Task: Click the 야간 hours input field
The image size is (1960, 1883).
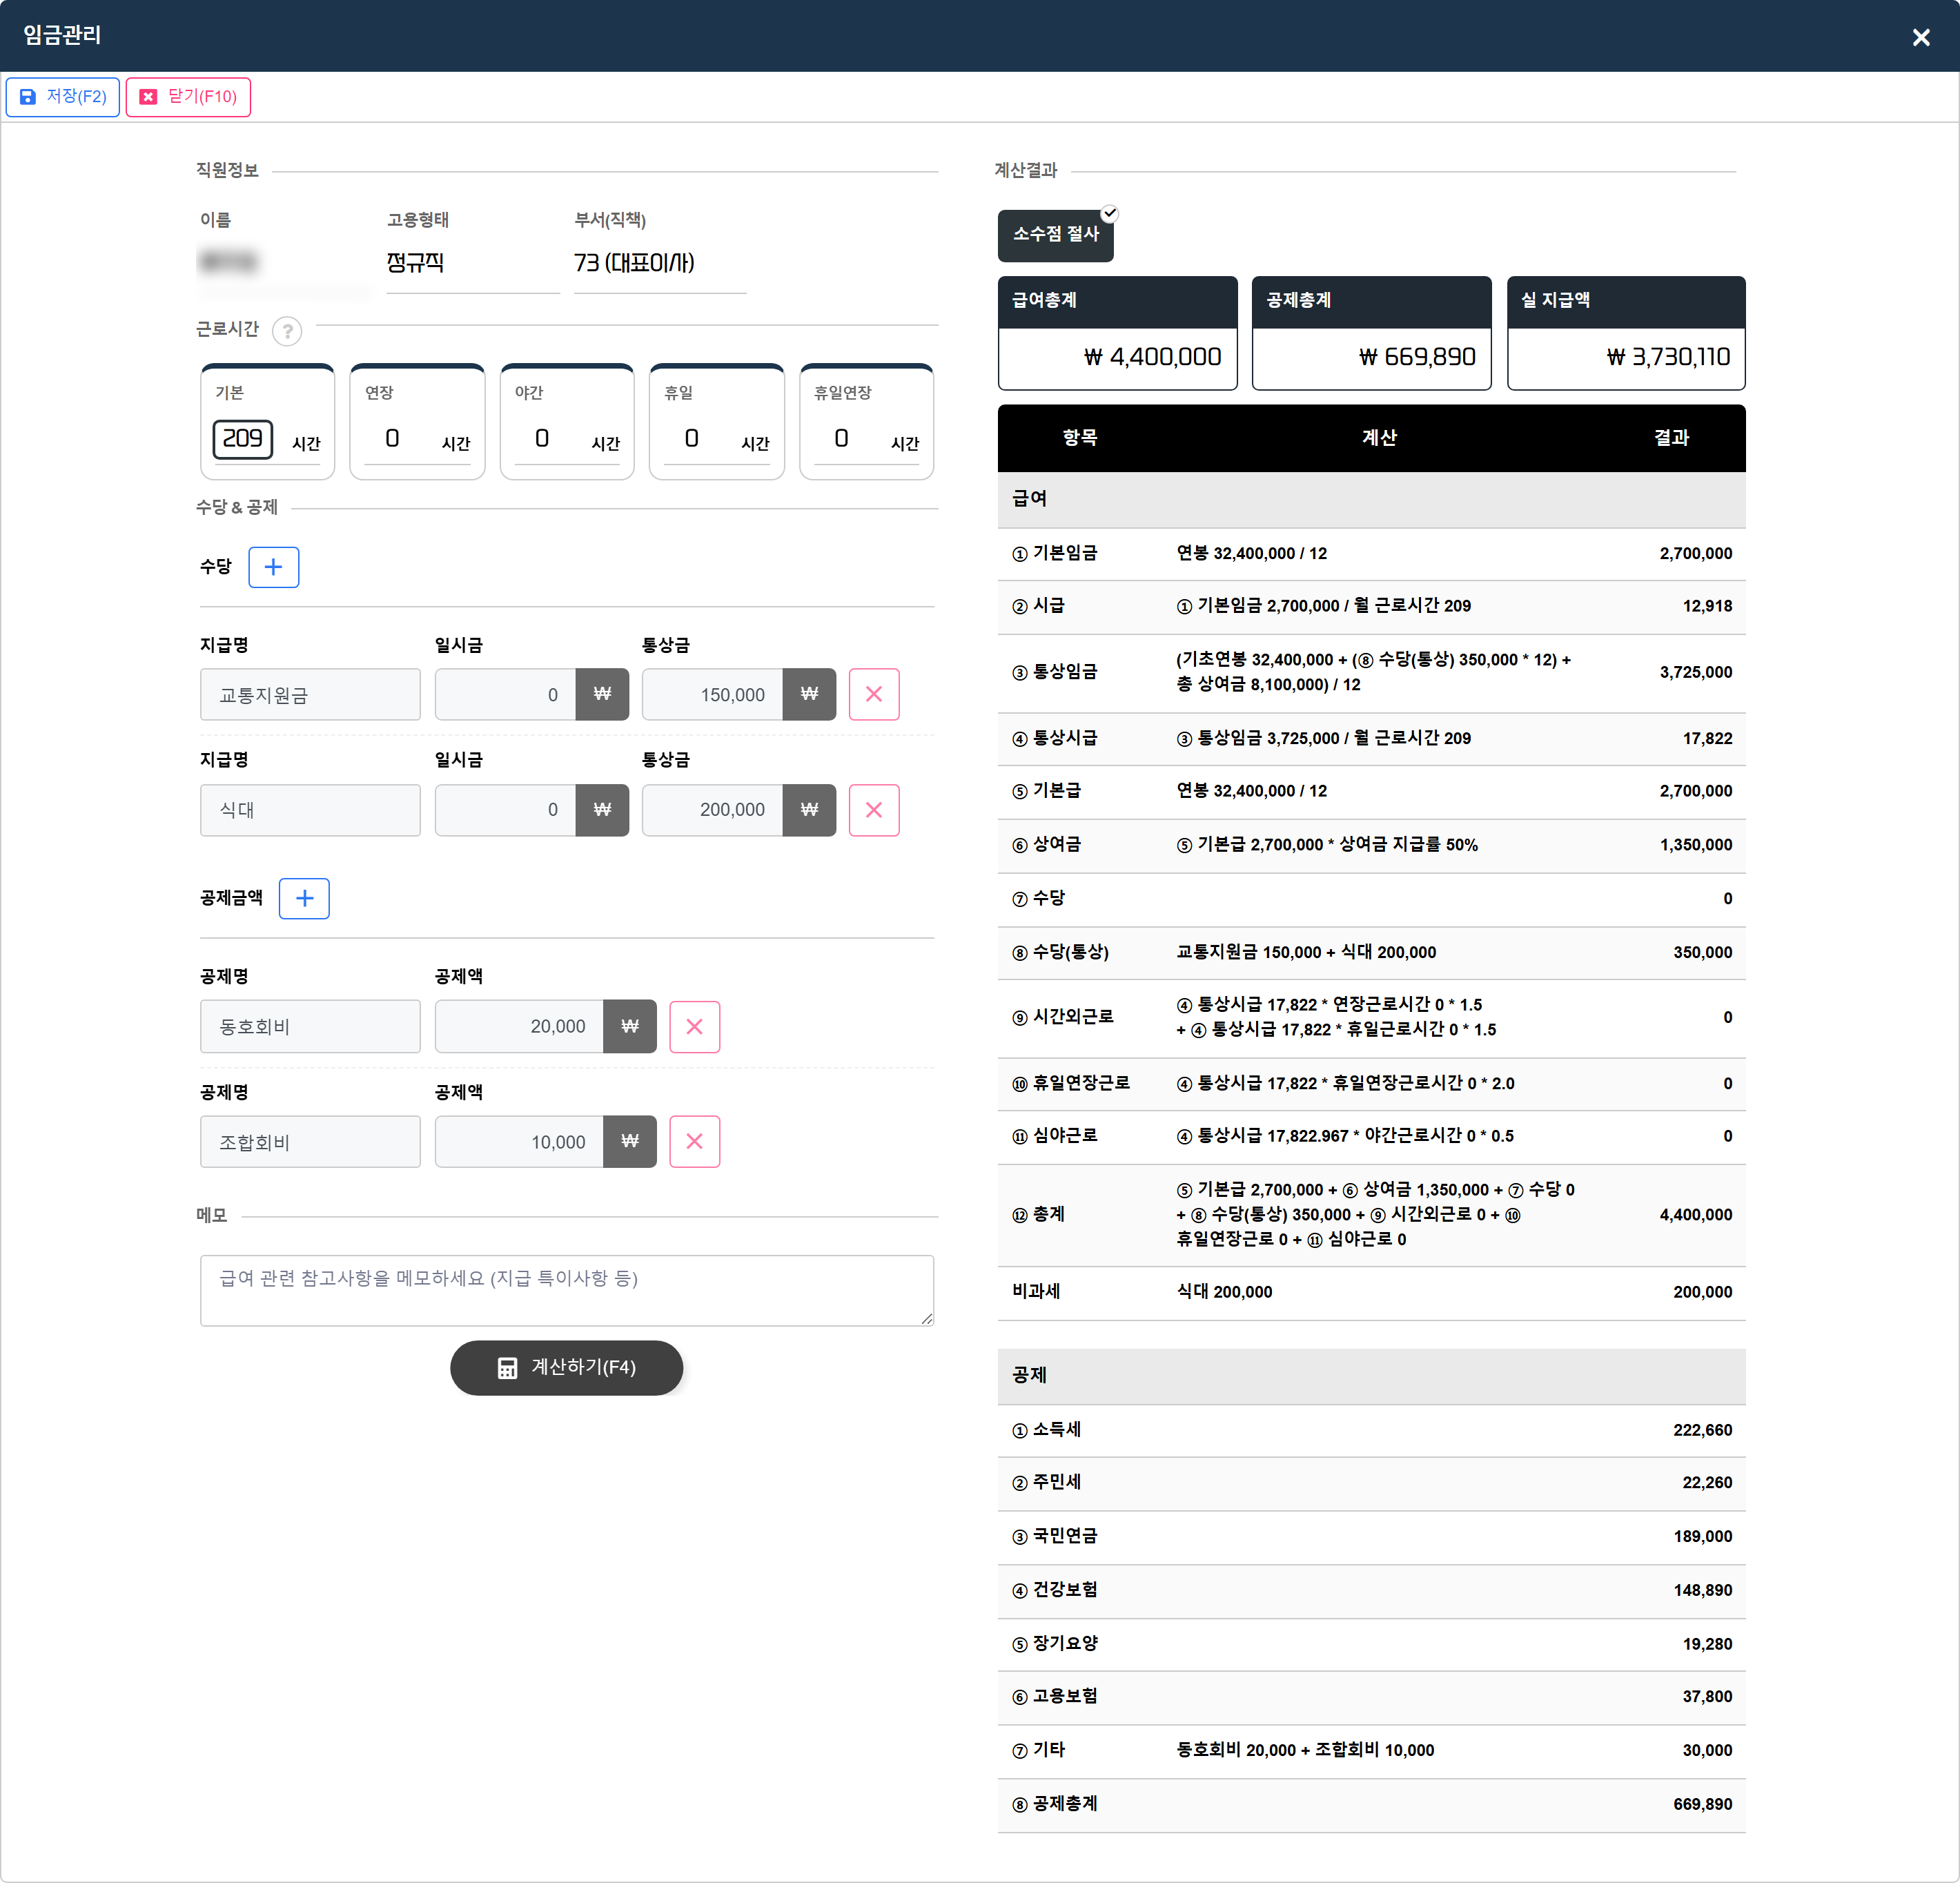Action: coord(542,439)
